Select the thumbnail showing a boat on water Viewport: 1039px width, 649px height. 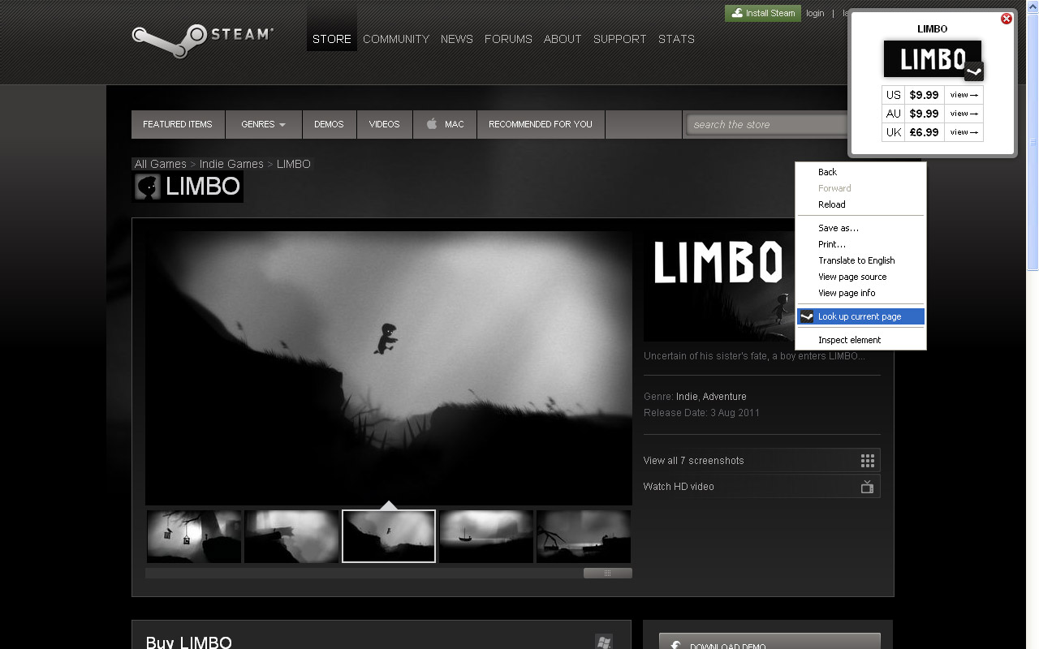coord(486,536)
